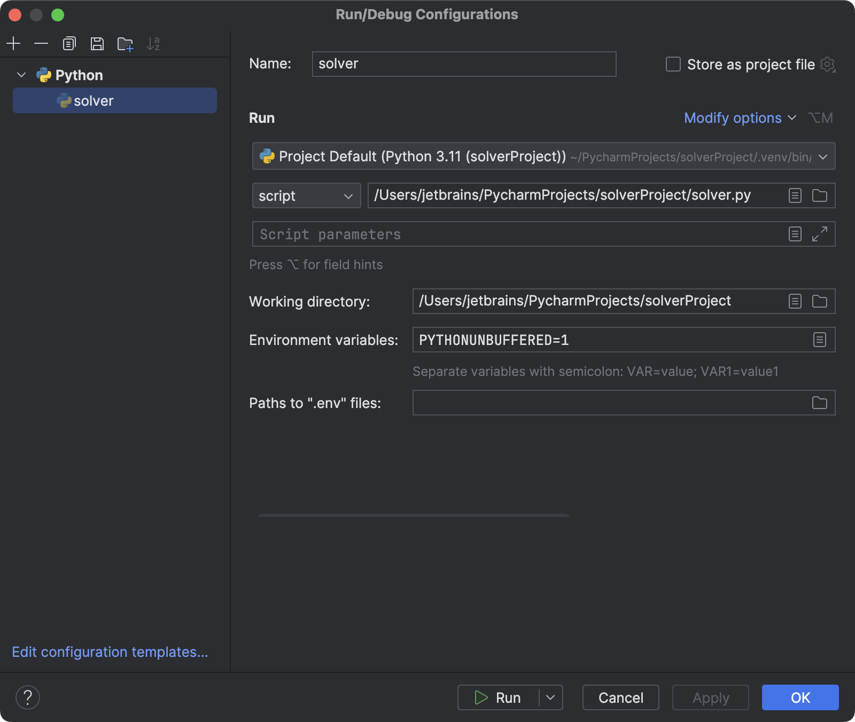Create a new folder for configurations
The image size is (855, 722).
(x=125, y=44)
